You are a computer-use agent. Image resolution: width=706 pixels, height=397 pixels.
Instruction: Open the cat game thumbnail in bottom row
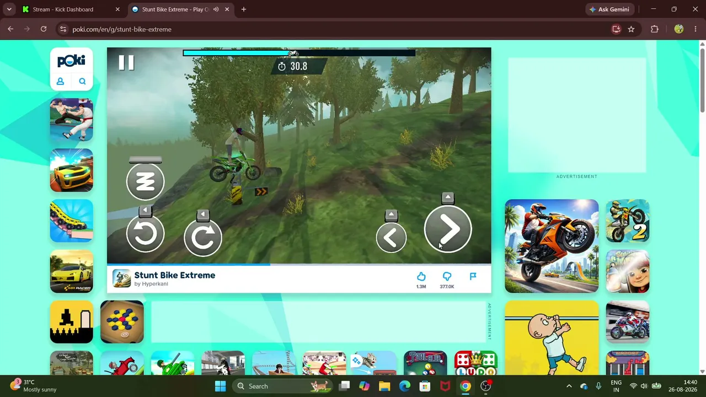375,363
